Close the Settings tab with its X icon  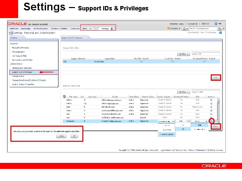(x=112, y=28)
